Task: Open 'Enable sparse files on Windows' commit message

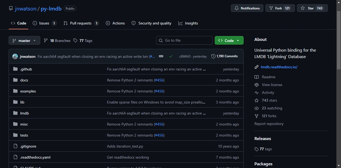Action: click(x=156, y=102)
